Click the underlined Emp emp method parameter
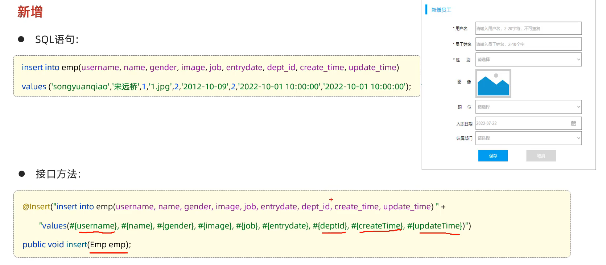 (108, 245)
